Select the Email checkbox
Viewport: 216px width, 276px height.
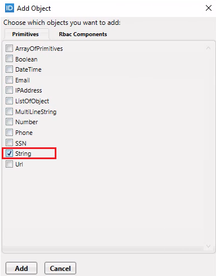(x=9, y=80)
